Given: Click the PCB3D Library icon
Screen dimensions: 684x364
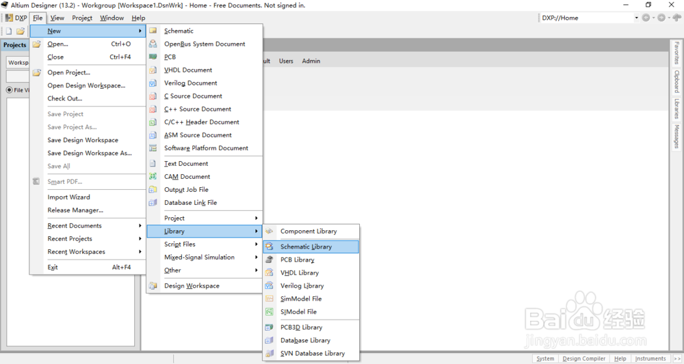Looking at the screenshot, I should pyautogui.click(x=269, y=327).
